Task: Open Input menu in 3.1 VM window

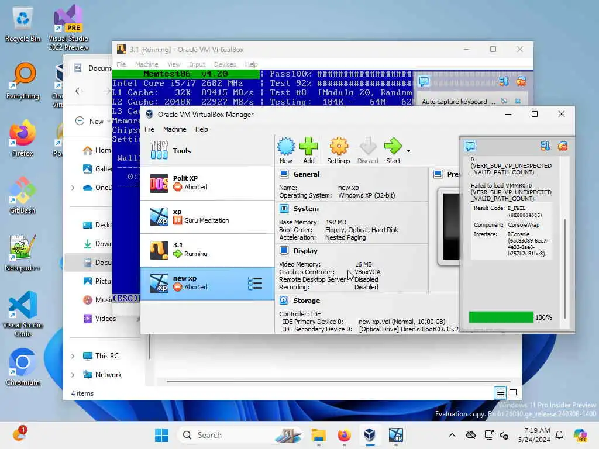Action: pyautogui.click(x=197, y=64)
